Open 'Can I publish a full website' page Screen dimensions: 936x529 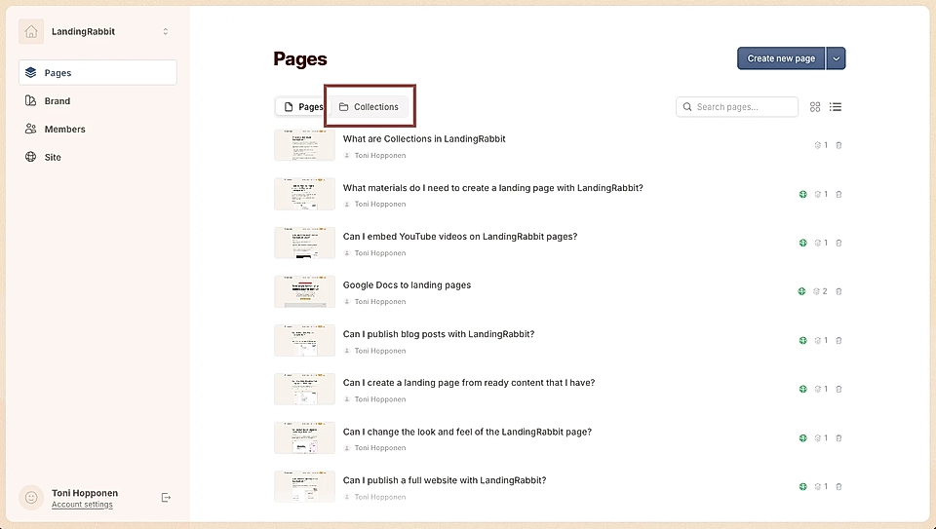tap(445, 480)
